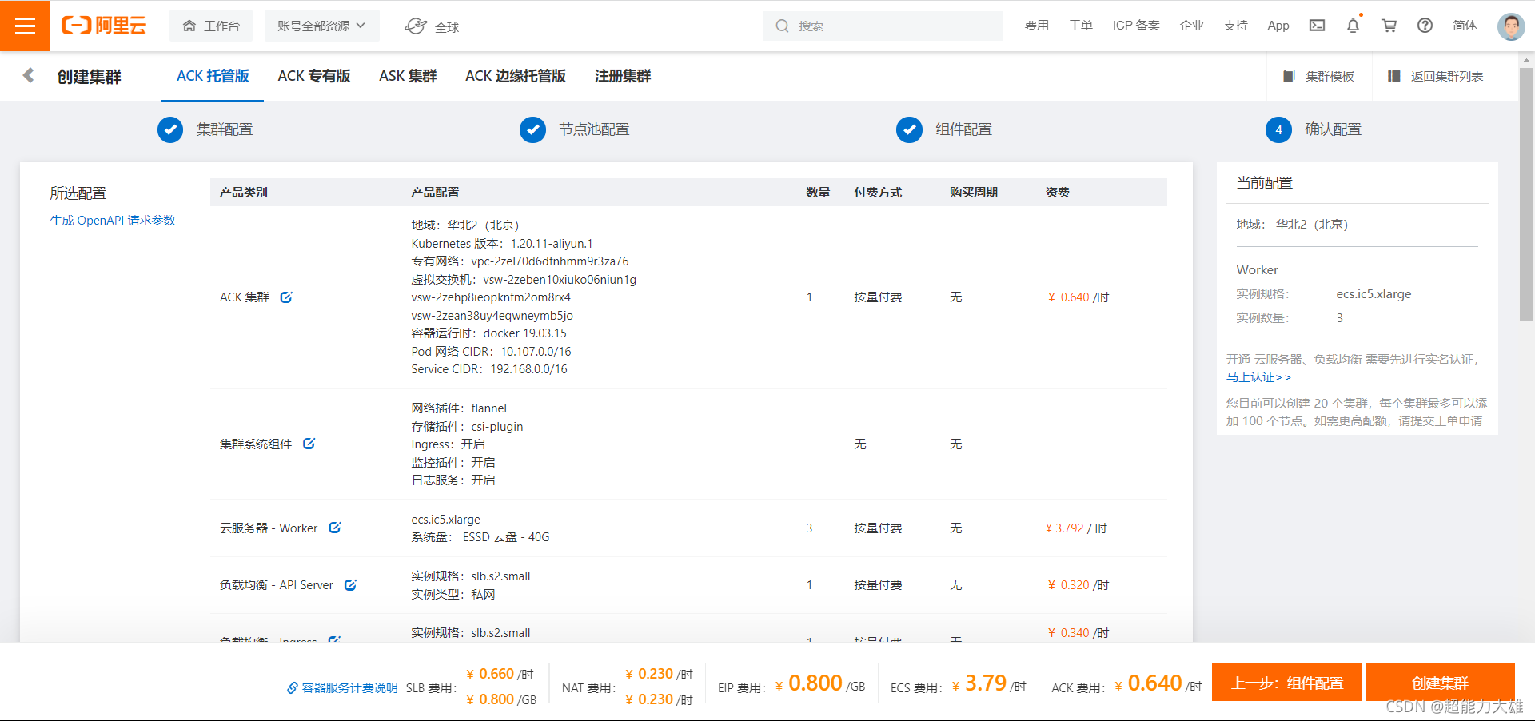Go to the 节点池配置 step
Screen dimensions: 1535x721
[x=575, y=129]
